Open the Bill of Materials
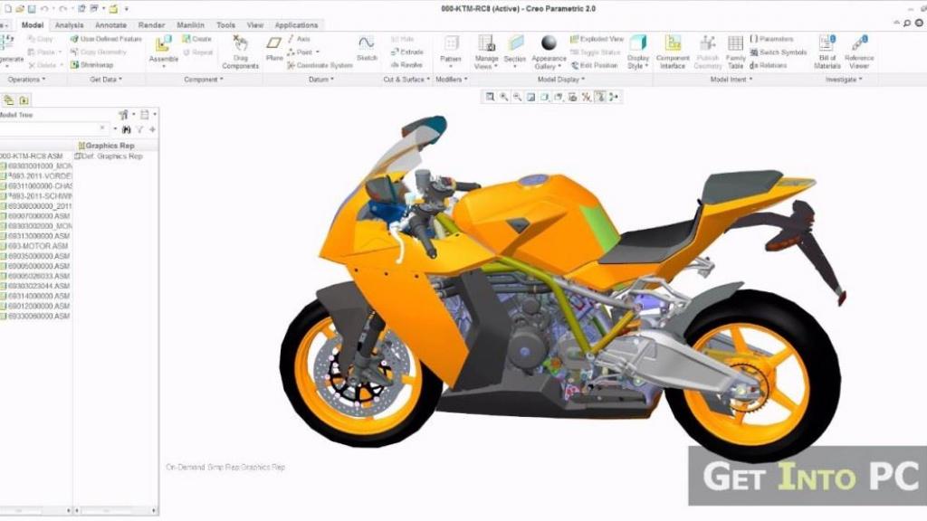This screenshot has width=927, height=521. pyautogui.click(x=827, y=52)
